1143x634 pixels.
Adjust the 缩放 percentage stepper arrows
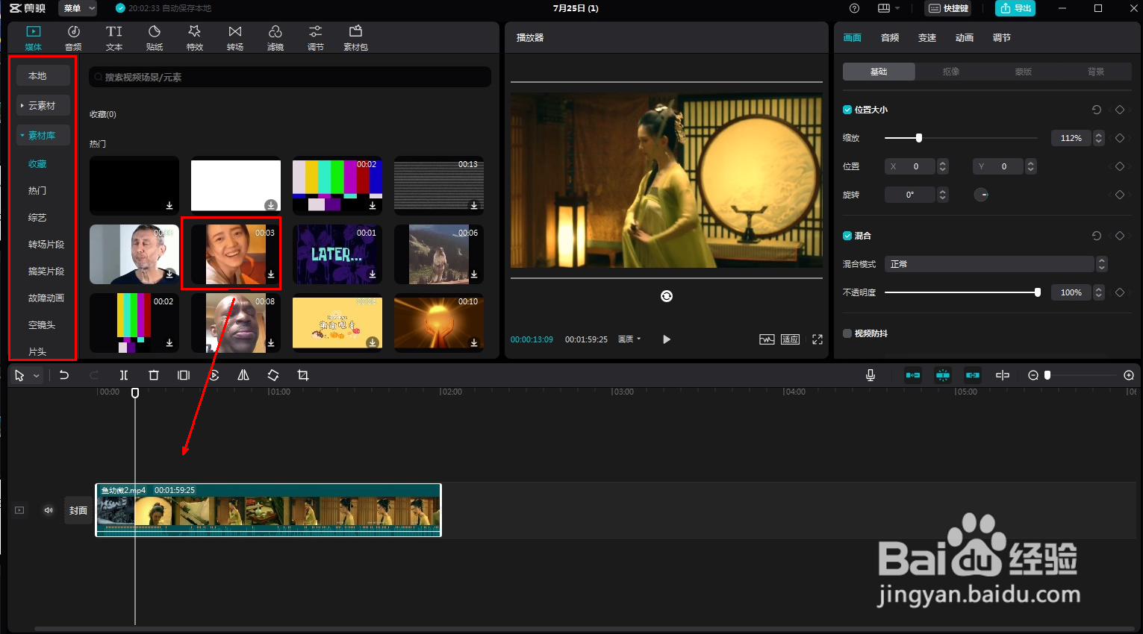point(1098,138)
